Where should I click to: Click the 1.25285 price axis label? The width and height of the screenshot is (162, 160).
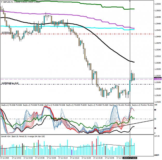pyautogui.click(x=158, y=63)
